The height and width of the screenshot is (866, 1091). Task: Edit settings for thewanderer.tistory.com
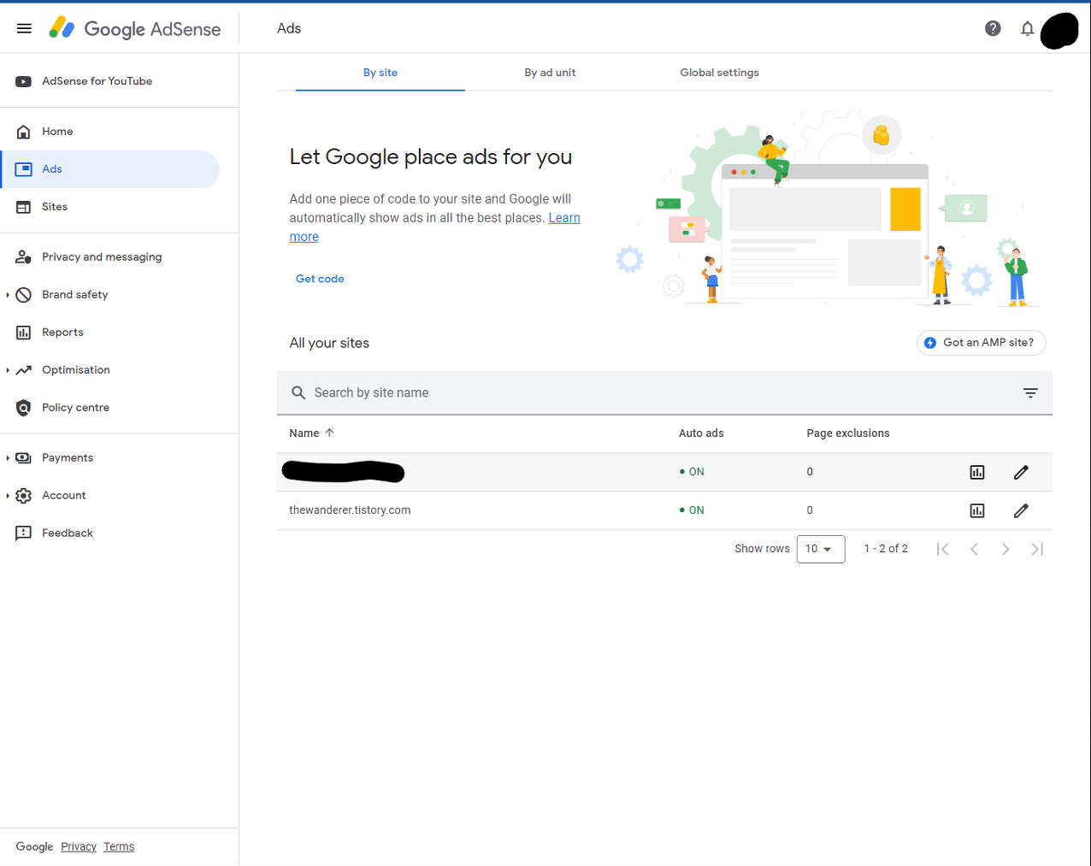click(1021, 510)
